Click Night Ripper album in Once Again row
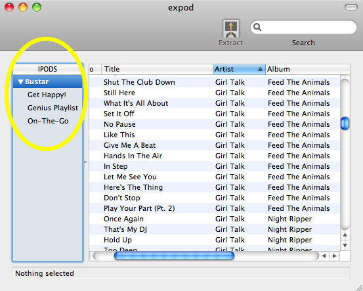This screenshot has height=291, width=363. [290, 219]
